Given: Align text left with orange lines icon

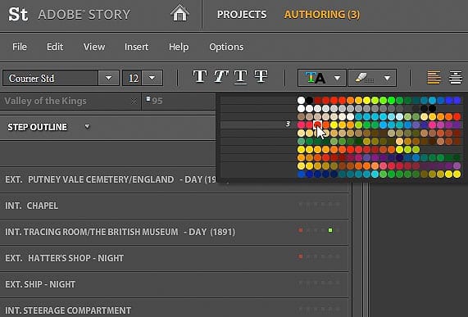Looking at the screenshot, I should click(434, 77).
